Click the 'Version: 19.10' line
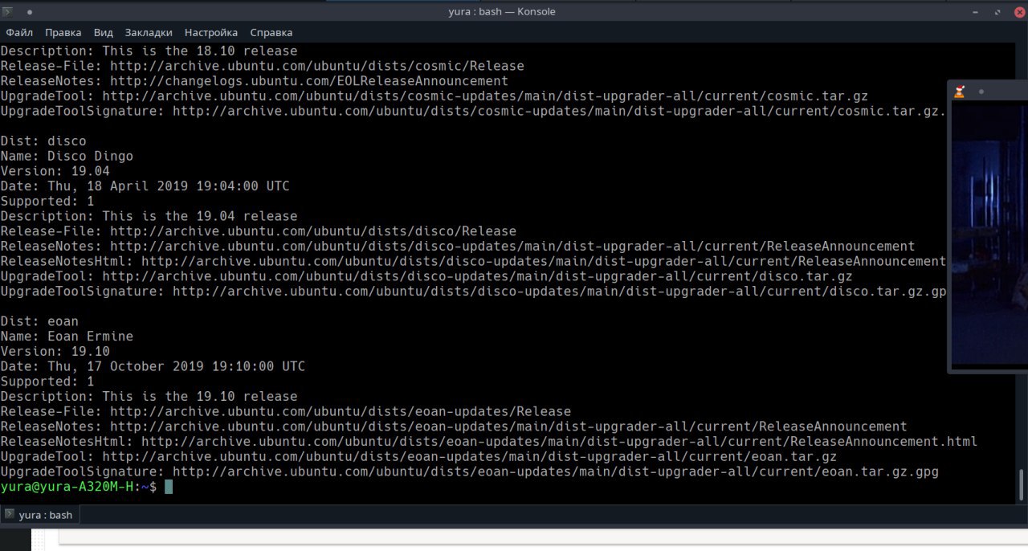This screenshot has width=1028, height=551. point(55,351)
